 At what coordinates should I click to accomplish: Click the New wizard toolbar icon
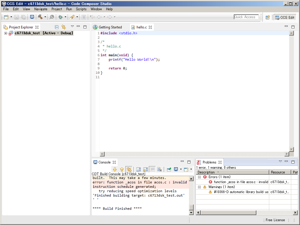pos(6,17)
